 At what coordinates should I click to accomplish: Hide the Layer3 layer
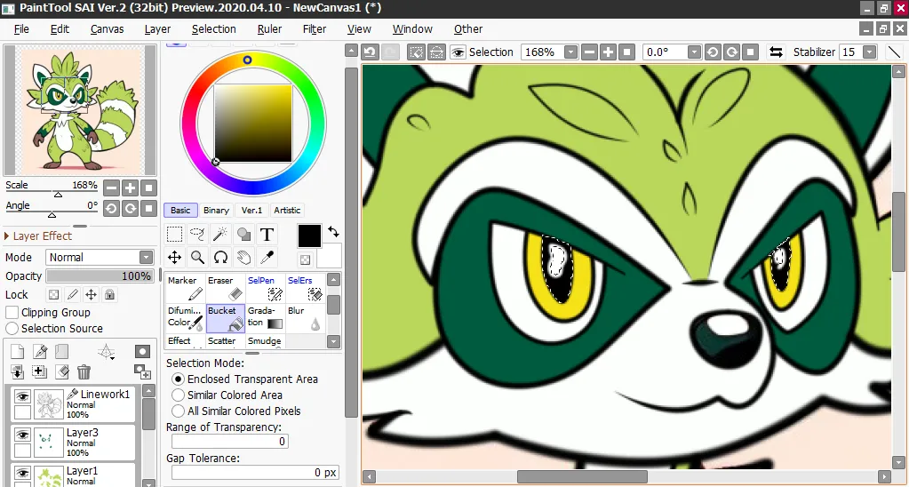[22, 435]
